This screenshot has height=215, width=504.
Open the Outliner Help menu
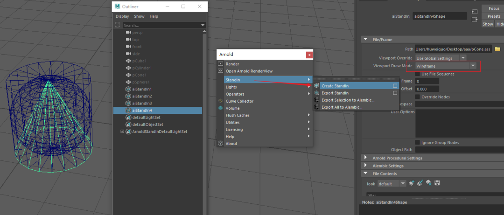point(154,16)
